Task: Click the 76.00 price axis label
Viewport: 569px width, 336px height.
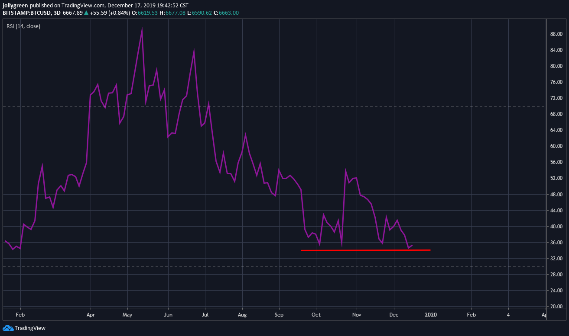Action: [557, 82]
